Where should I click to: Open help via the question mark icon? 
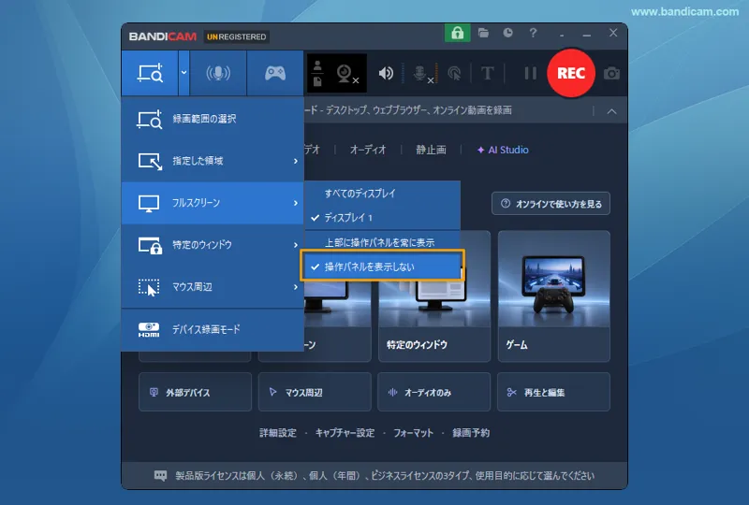[533, 33]
